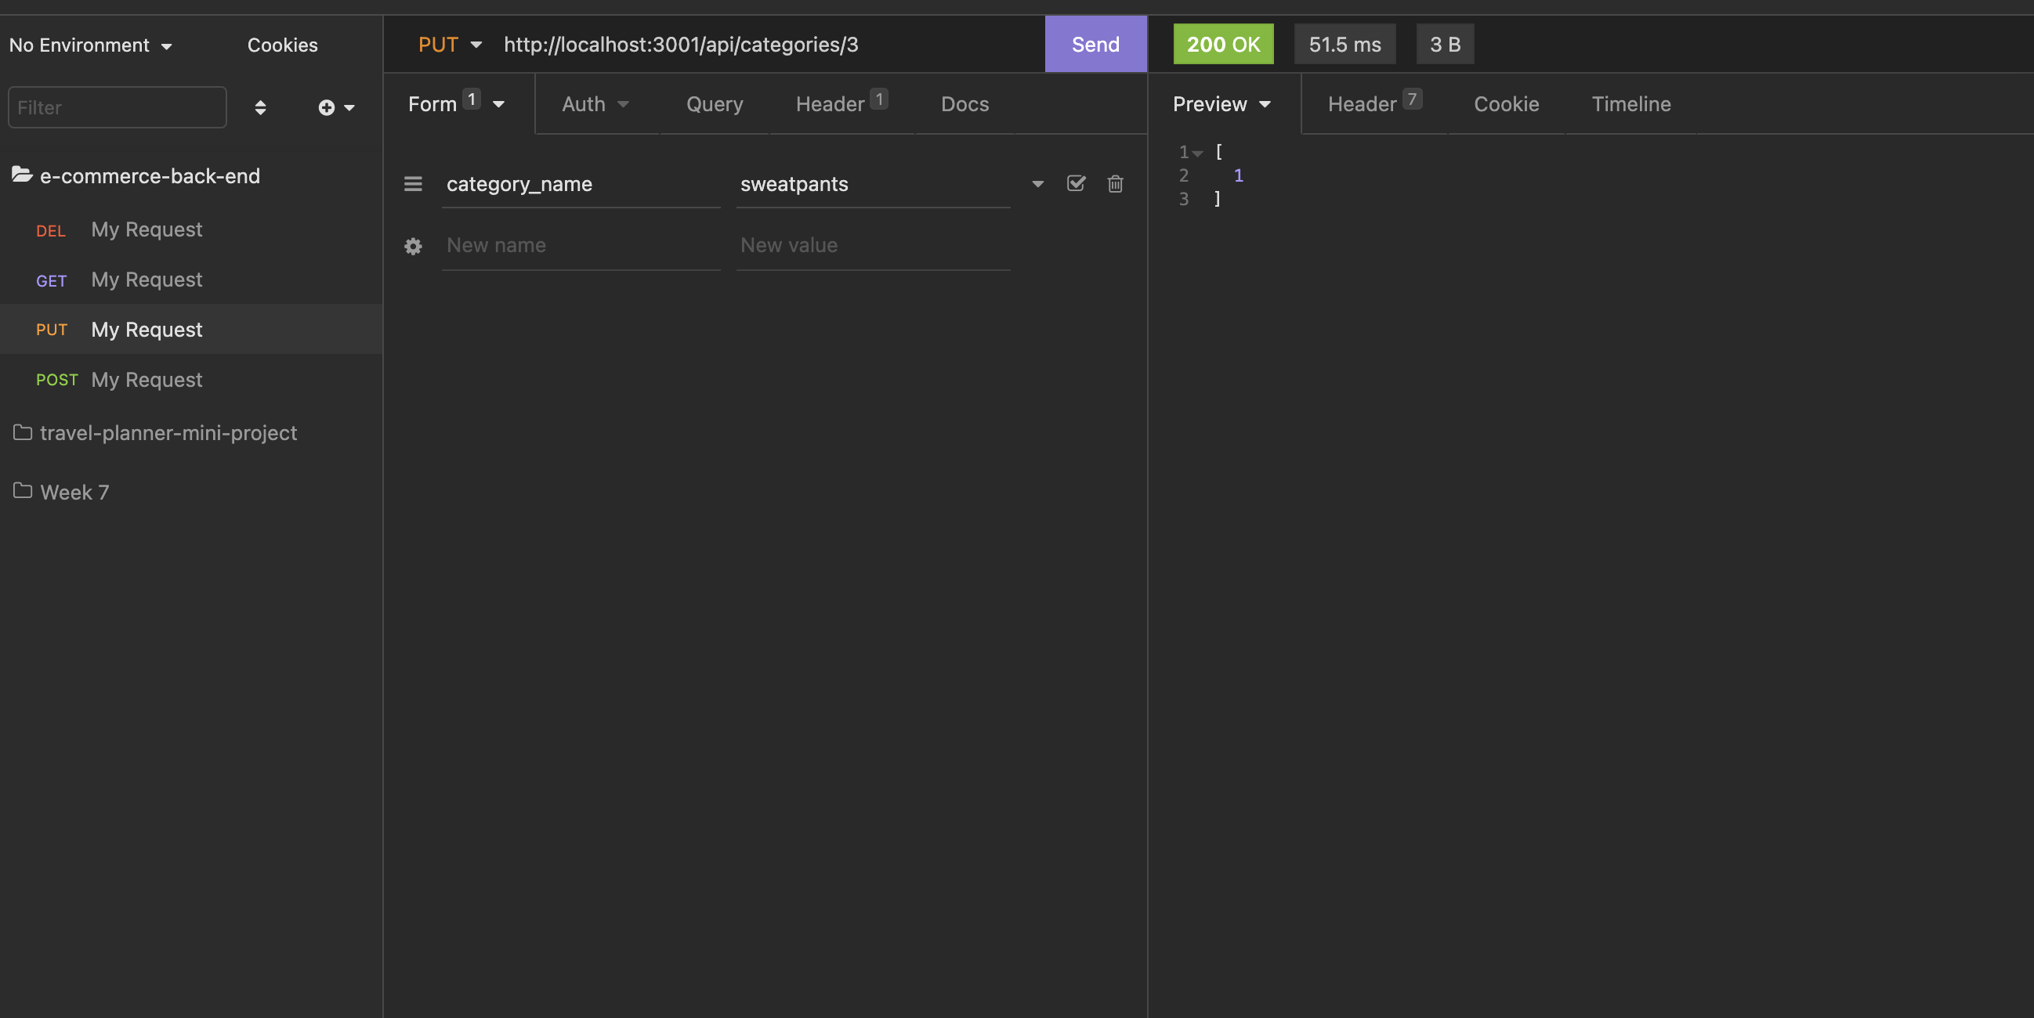Expand the sweatpants value type dropdown arrow
The height and width of the screenshot is (1018, 2034).
(x=1037, y=184)
